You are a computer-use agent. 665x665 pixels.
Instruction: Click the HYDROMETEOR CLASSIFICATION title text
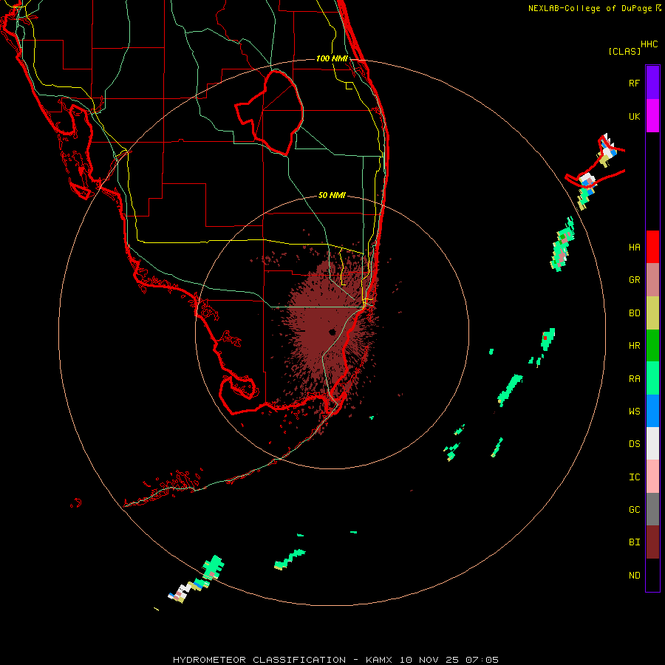tap(259, 660)
